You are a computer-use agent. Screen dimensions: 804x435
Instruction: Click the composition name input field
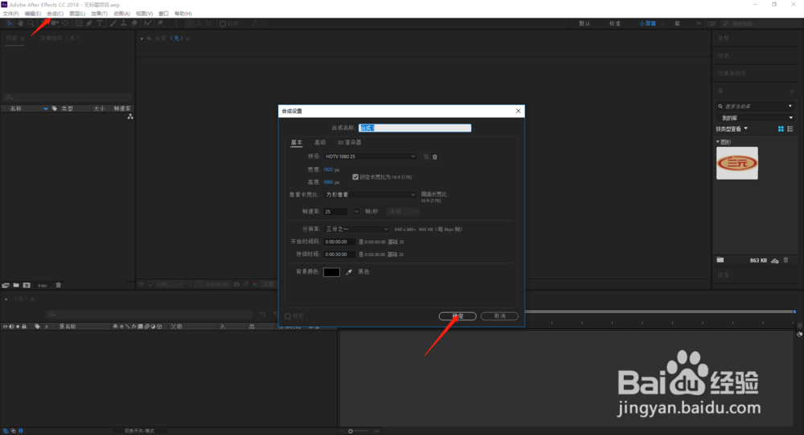click(415, 128)
